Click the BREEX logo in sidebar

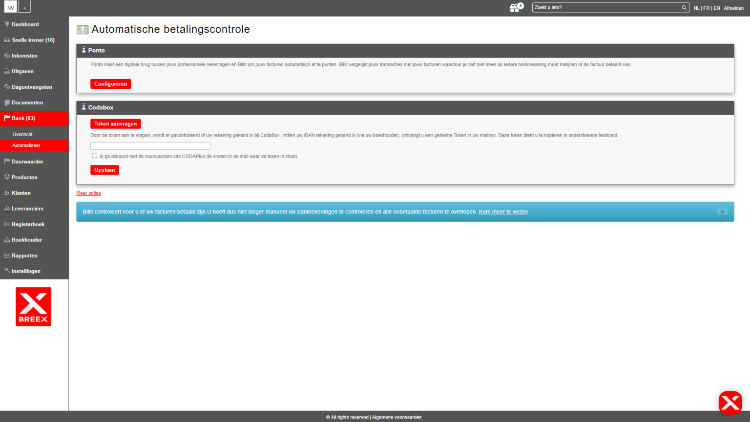coord(33,306)
